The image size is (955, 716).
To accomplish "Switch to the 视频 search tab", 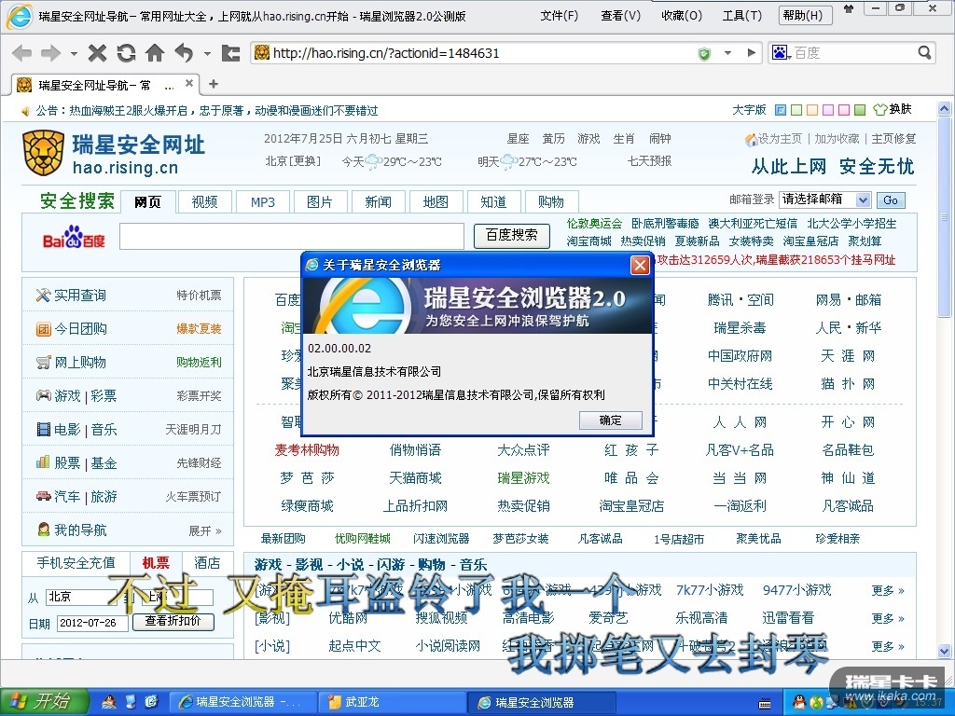I will click(204, 202).
